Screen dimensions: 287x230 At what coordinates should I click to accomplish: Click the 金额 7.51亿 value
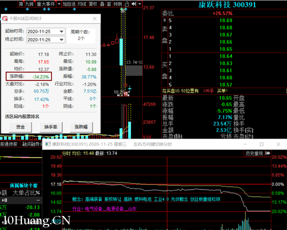click(x=90, y=91)
